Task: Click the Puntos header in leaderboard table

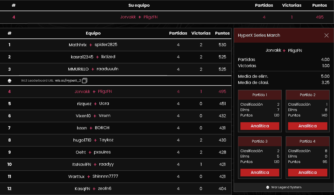Action: point(222,33)
